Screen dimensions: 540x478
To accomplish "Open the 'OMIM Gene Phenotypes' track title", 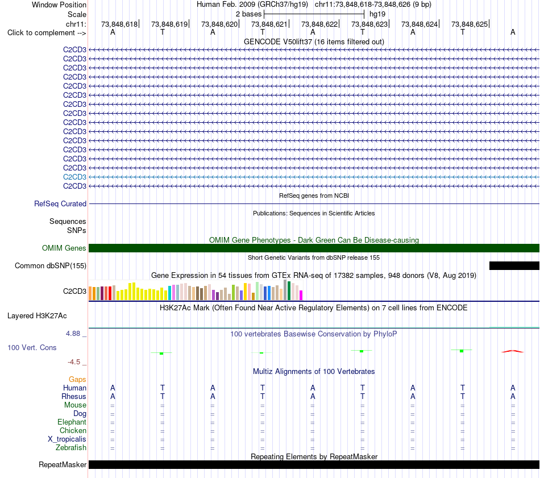I will point(314,240).
